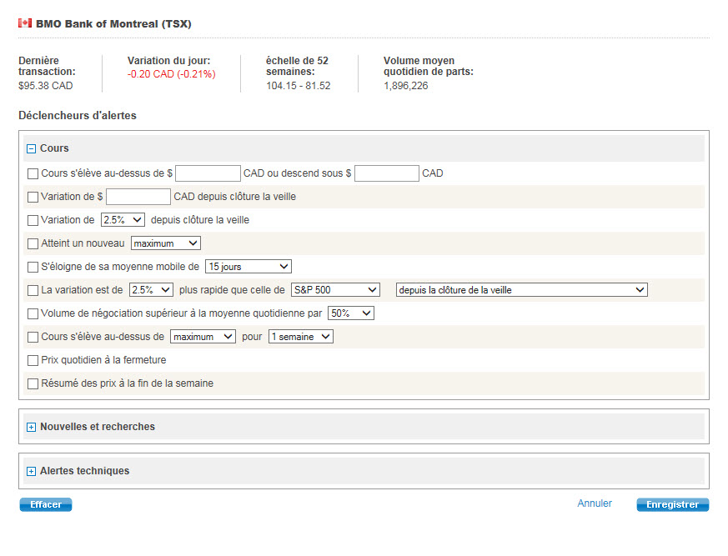This screenshot has width=728, height=556.
Task: Toggle the 'Volume de négociation supérieur' checkbox
Action: (x=33, y=314)
